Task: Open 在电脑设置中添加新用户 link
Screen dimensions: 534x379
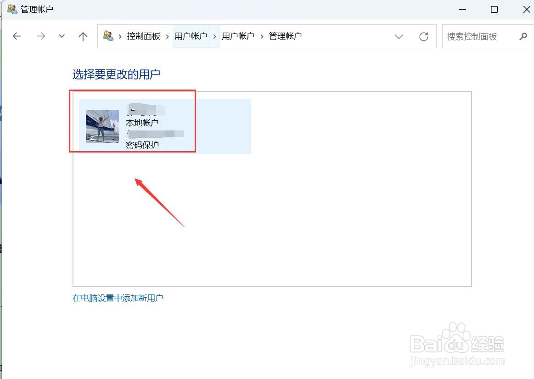Action: click(x=118, y=298)
